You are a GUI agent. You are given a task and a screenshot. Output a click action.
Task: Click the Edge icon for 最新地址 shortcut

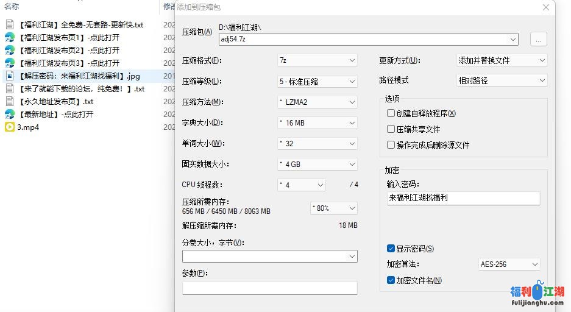click(x=10, y=115)
